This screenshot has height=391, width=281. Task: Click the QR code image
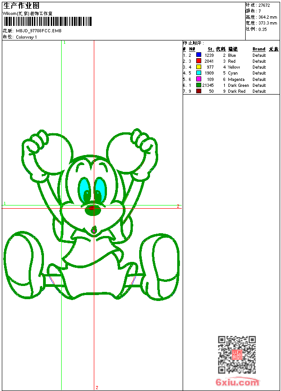click(237, 355)
